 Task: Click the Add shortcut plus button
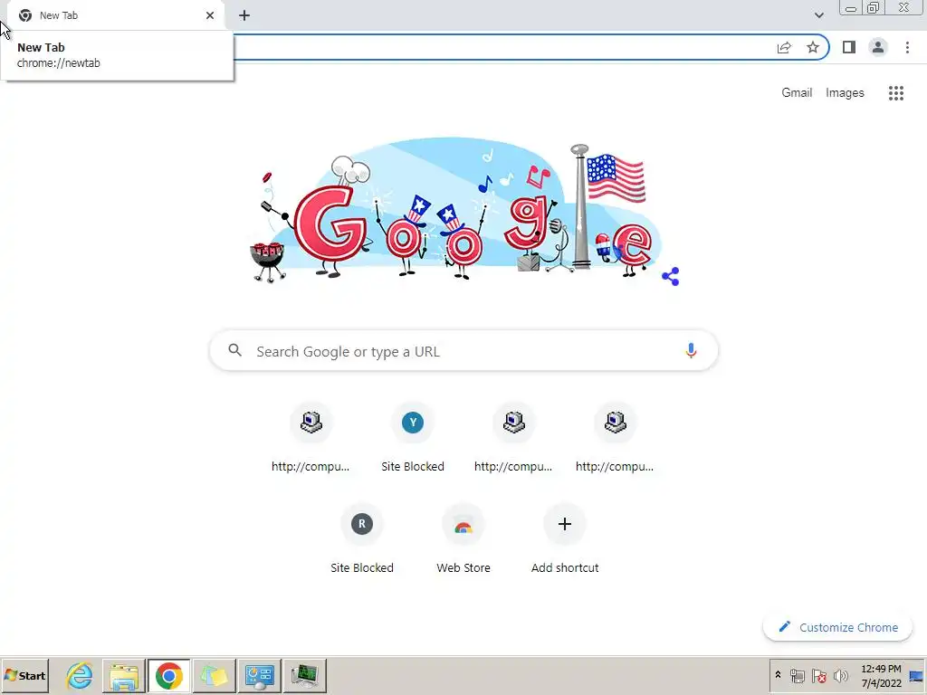point(565,524)
